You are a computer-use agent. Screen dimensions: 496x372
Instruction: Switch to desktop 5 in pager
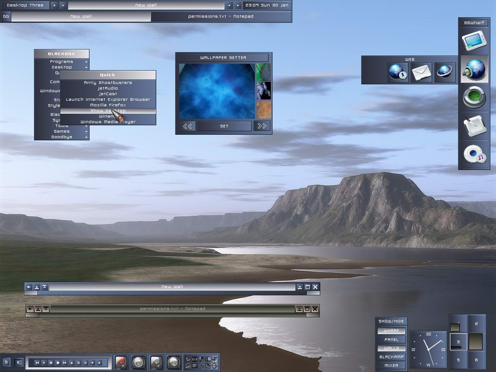[x=459, y=360]
